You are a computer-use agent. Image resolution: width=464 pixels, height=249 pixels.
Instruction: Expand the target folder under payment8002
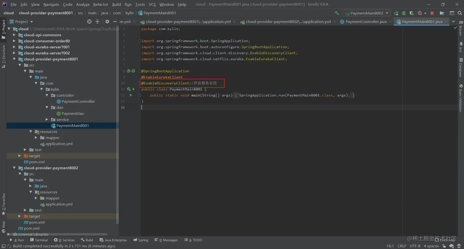[20, 216]
